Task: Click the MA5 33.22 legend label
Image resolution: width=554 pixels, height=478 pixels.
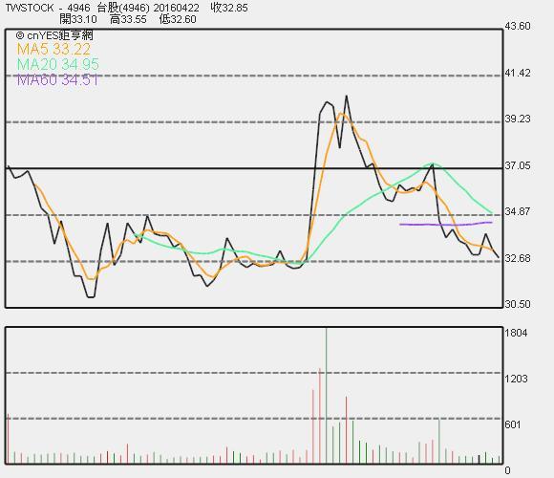Action: click(x=53, y=50)
